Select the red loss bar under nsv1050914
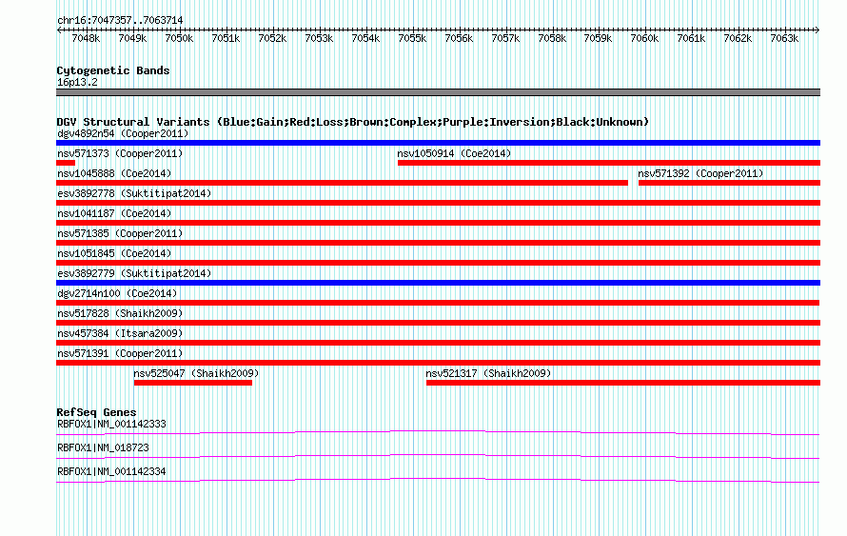The height and width of the screenshot is (536, 847). pyautogui.click(x=609, y=163)
